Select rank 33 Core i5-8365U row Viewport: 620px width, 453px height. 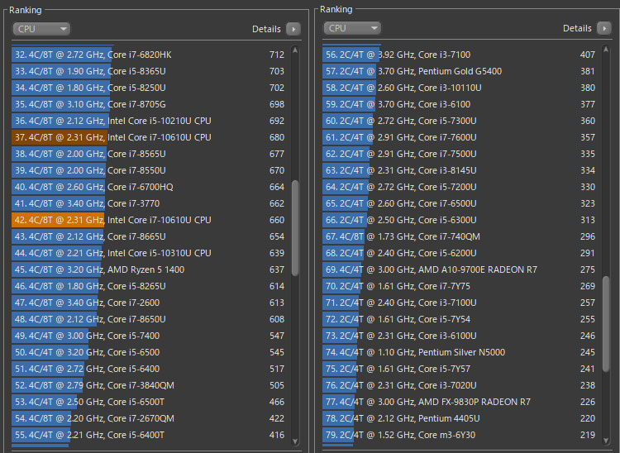pos(150,71)
